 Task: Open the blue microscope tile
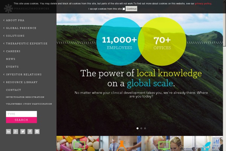(x=203, y=143)
